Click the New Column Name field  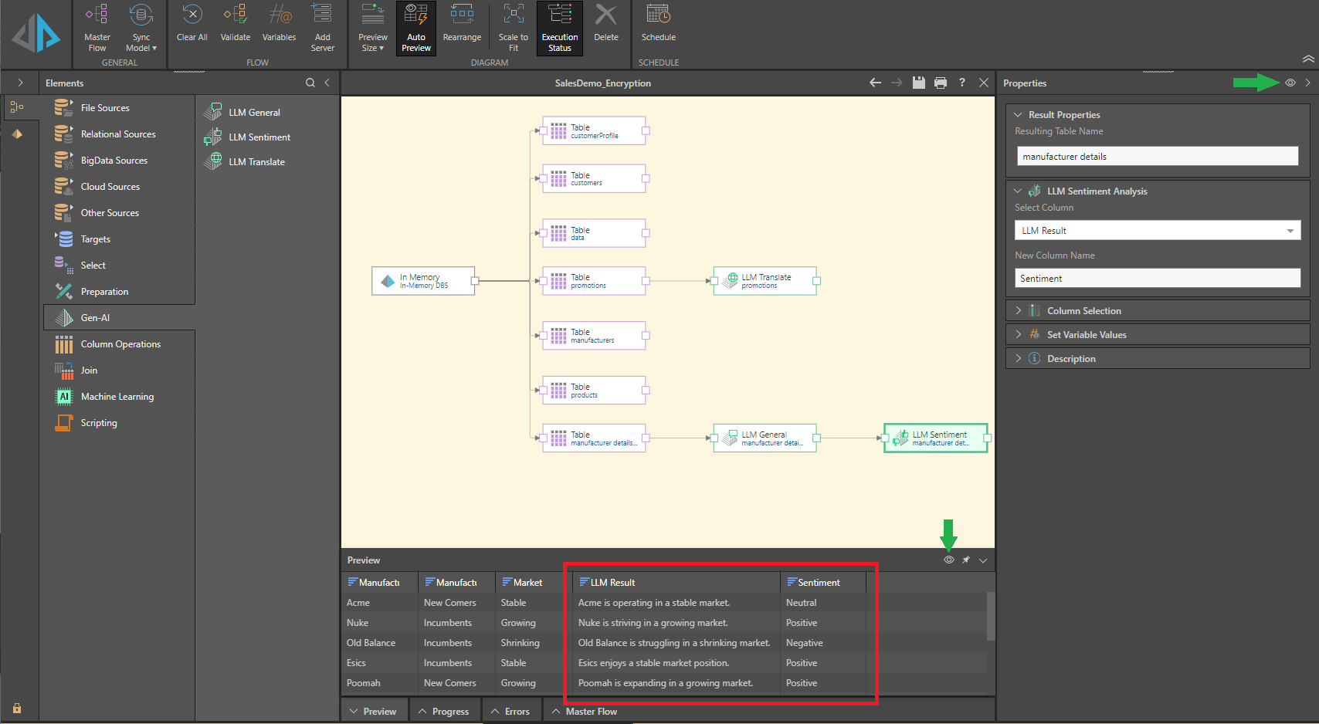click(x=1157, y=279)
